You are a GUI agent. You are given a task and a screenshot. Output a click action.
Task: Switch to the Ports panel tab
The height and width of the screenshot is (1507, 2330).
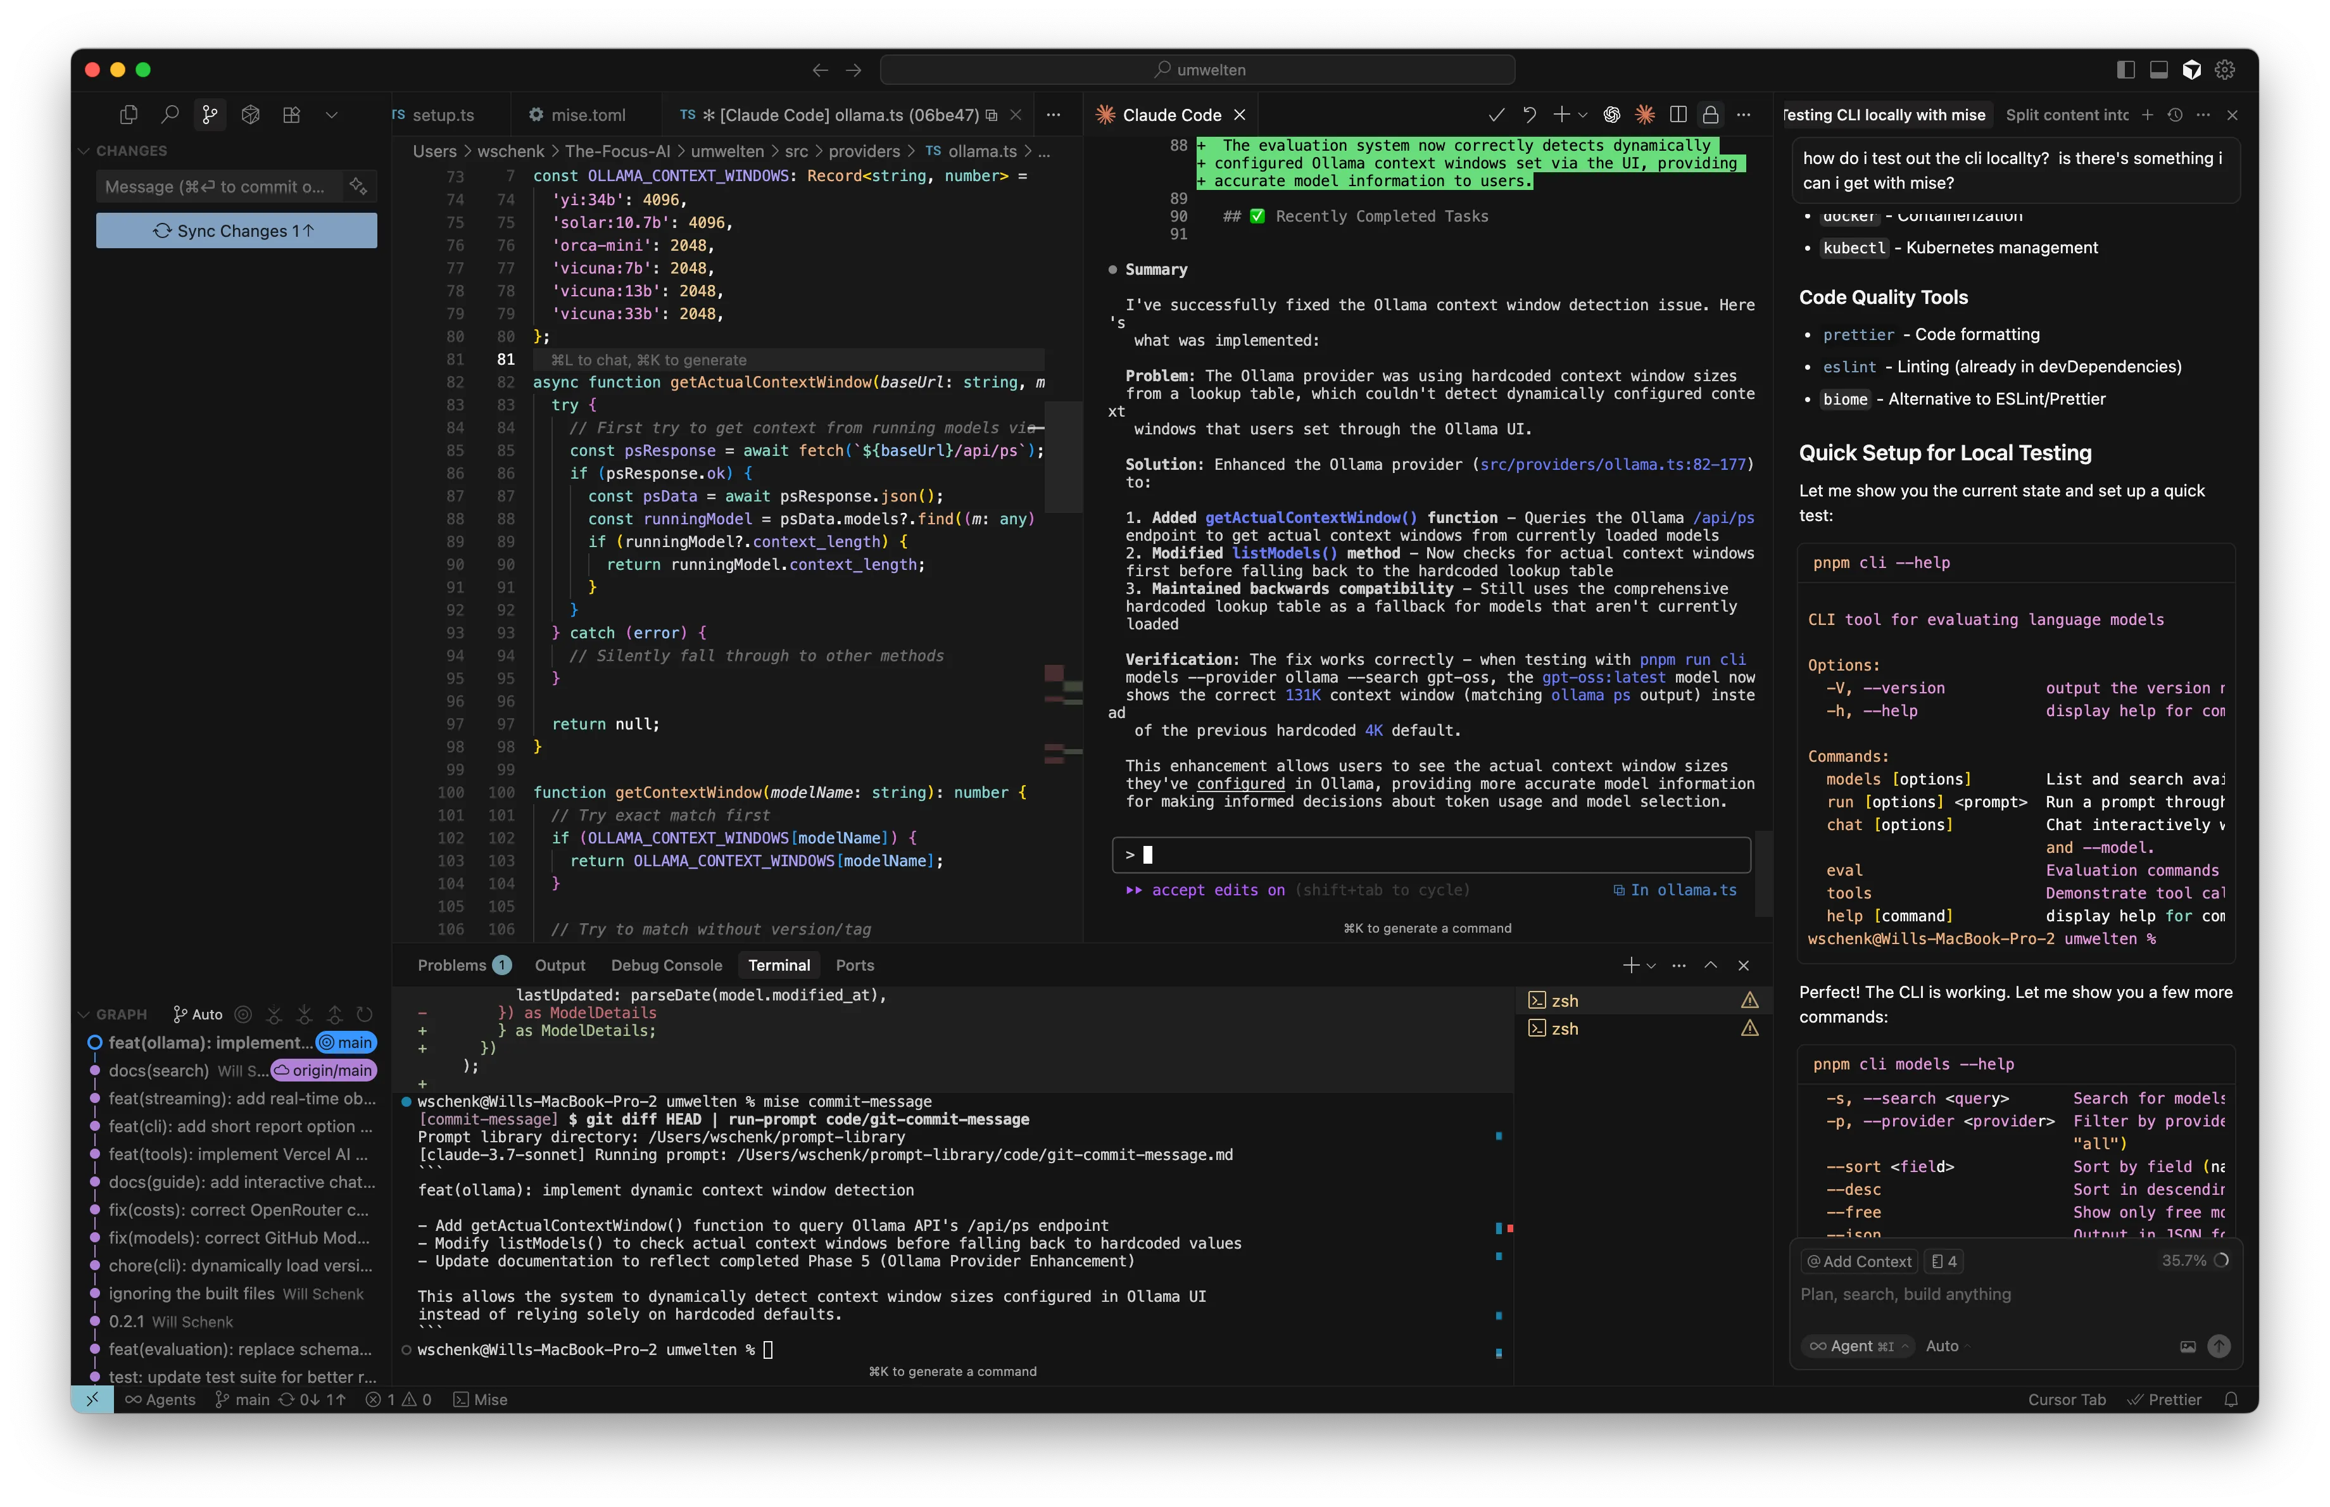coord(854,965)
